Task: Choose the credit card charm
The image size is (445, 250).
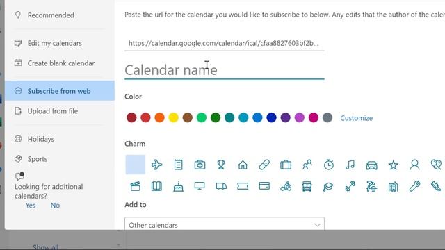Action: point(264,186)
